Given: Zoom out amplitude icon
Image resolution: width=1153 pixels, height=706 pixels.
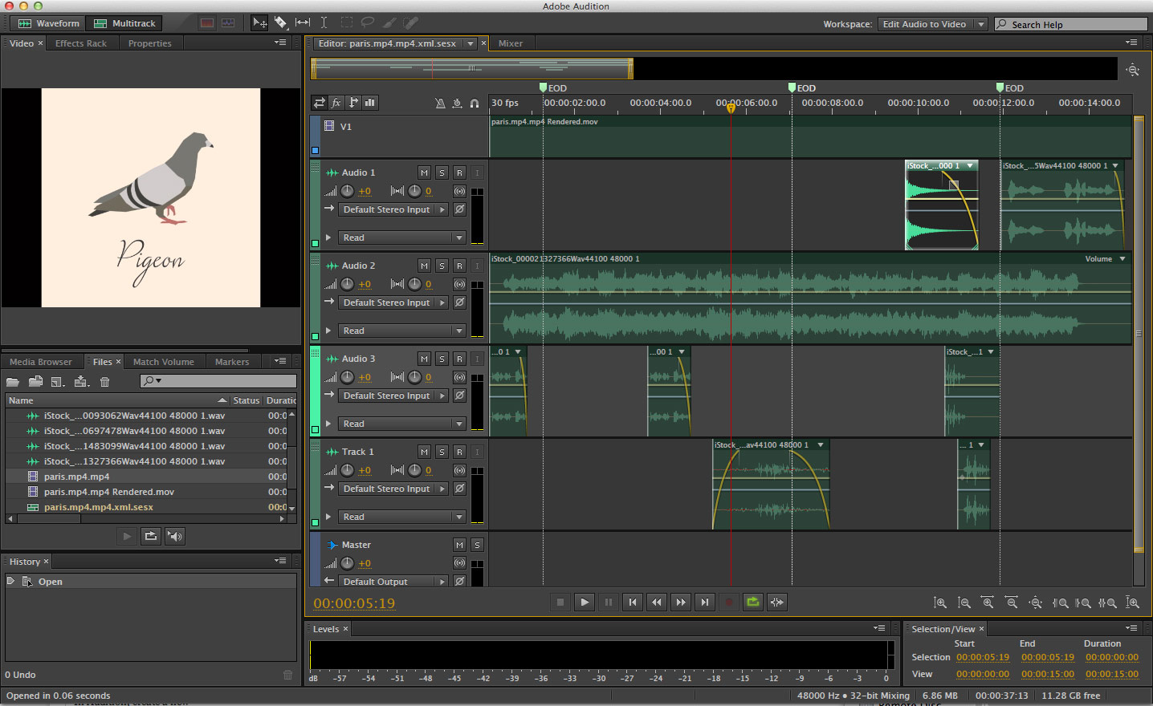Looking at the screenshot, I should [964, 603].
